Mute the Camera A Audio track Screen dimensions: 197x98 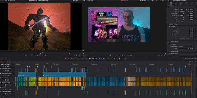click(10, 85)
